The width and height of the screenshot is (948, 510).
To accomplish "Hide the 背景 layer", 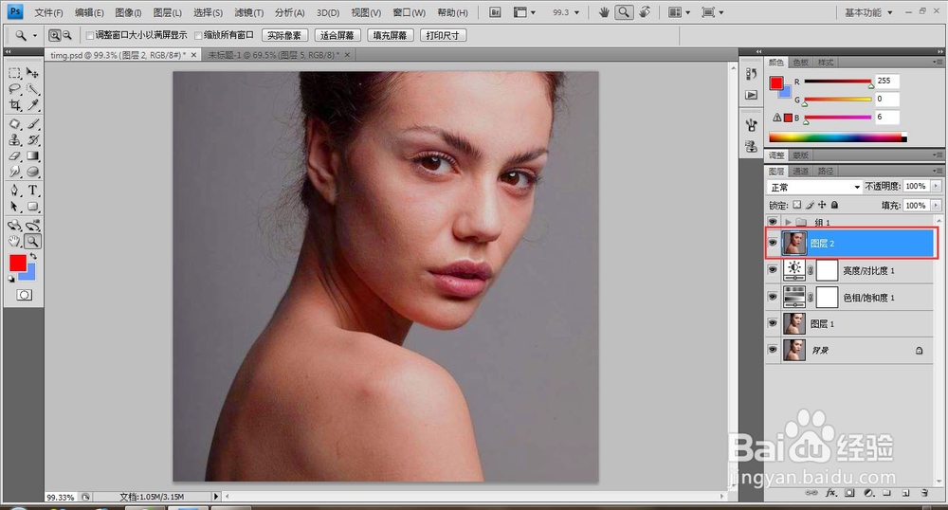I will [773, 350].
